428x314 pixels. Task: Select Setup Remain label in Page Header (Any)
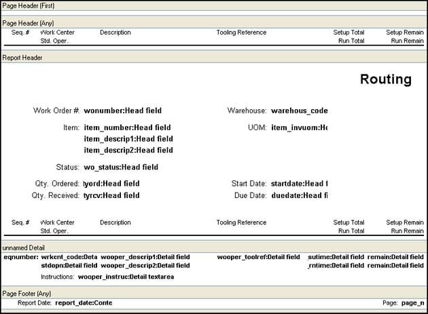pyautogui.click(x=405, y=32)
